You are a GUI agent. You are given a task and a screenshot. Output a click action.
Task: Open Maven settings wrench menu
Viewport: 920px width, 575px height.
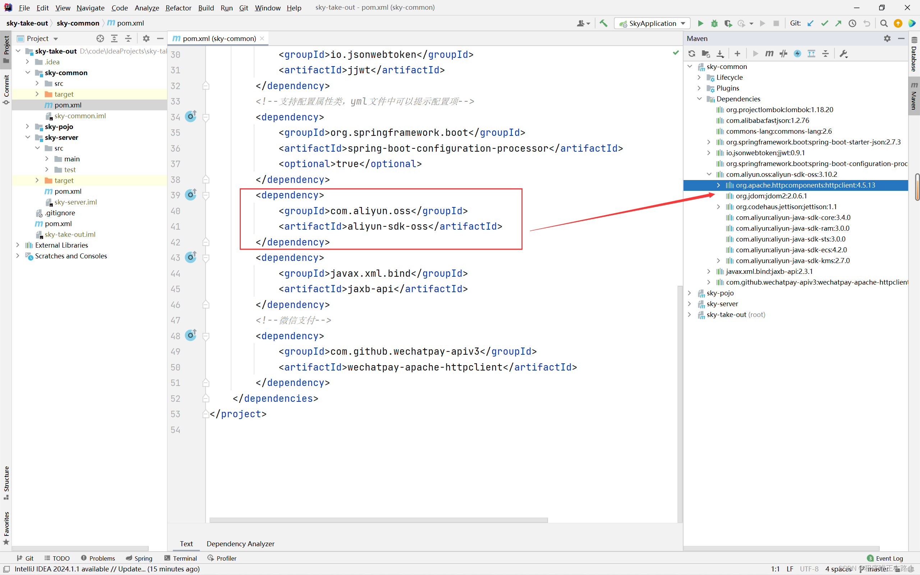point(843,54)
